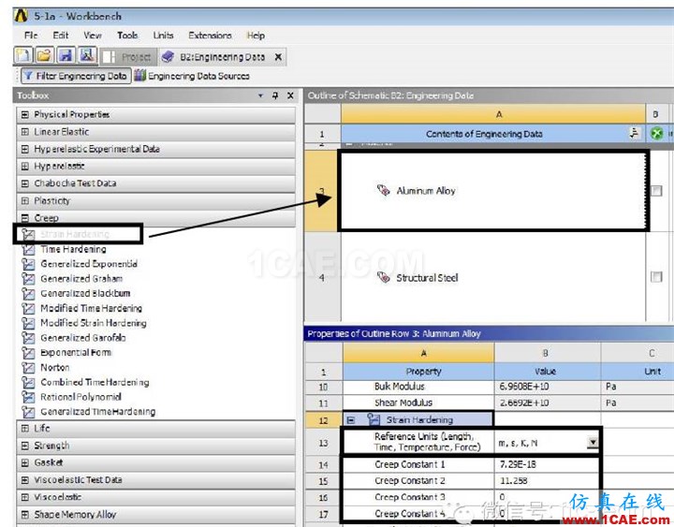This screenshot has height=527, width=674.
Task: Click the Save As toolbar icon
Action: 87,55
